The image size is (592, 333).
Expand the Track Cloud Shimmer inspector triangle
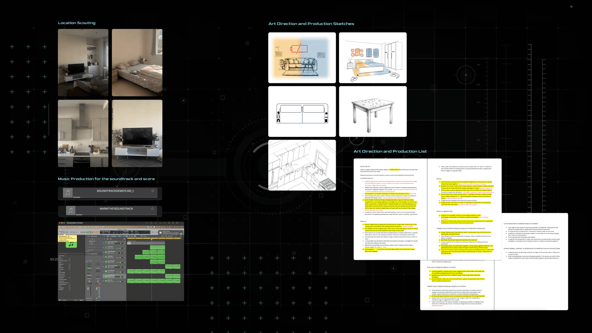[x=86, y=254]
